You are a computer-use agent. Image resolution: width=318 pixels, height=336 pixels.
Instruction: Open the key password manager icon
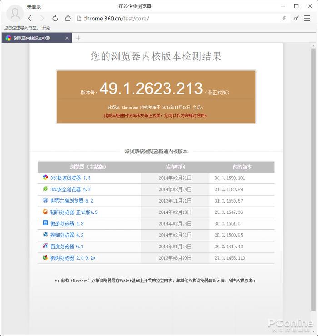(296, 18)
